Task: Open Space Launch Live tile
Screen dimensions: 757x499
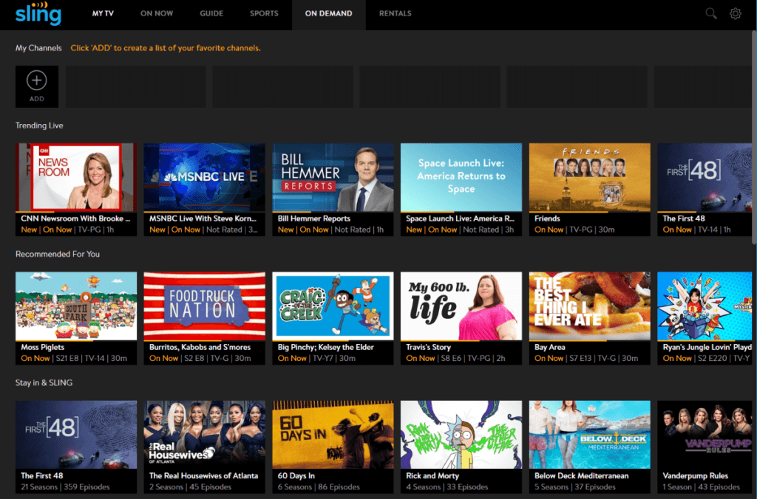Action: coord(461,177)
